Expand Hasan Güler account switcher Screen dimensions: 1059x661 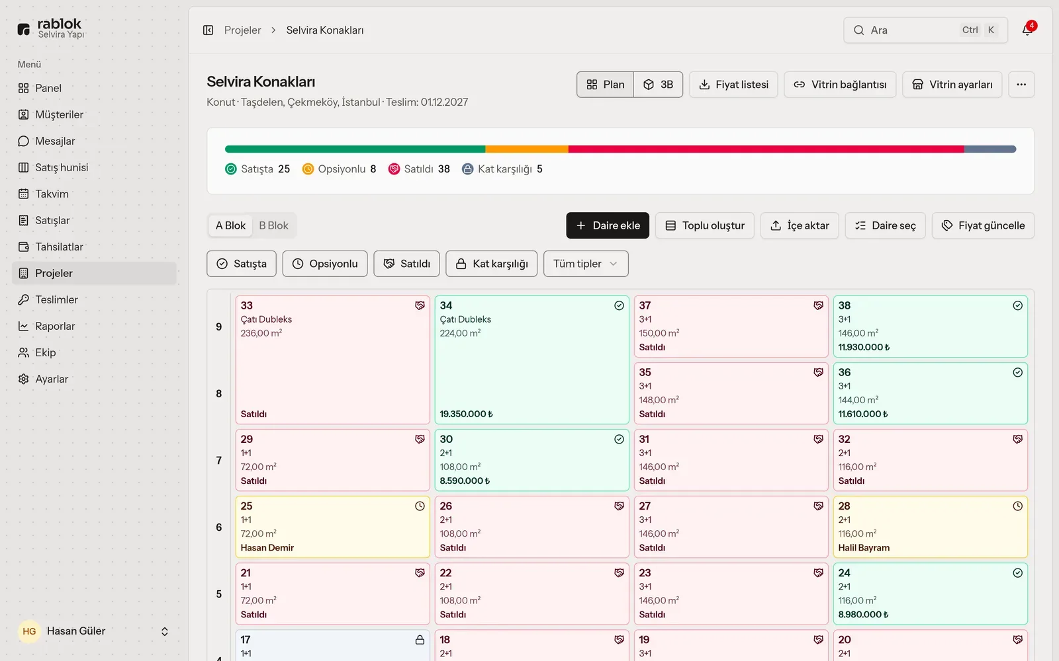[94, 631]
